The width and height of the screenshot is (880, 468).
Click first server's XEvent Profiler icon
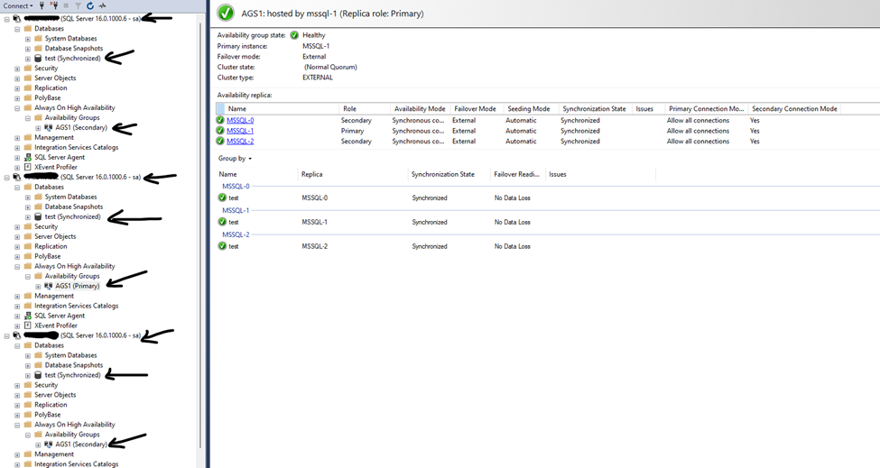(x=27, y=167)
